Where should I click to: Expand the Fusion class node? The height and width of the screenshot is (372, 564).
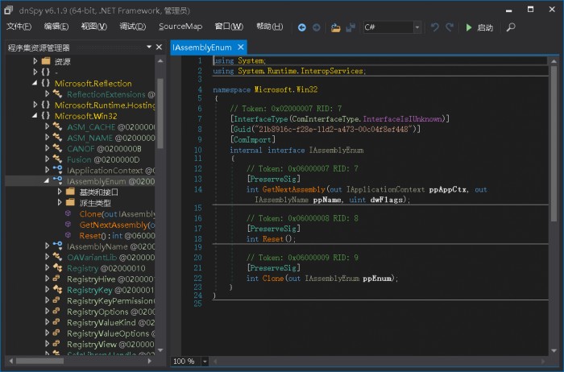[47, 159]
